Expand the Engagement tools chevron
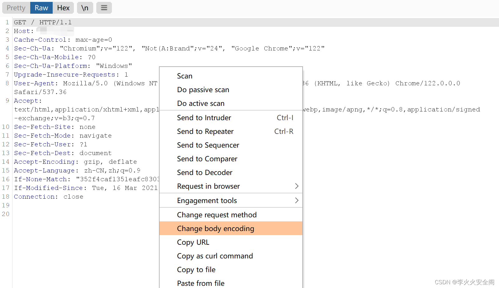The height and width of the screenshot is (288, 499). 297,201
